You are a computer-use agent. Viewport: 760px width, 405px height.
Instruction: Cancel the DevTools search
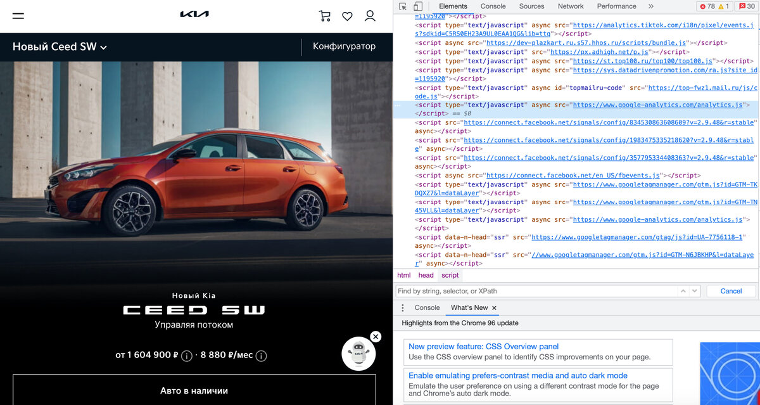tap(731, 291)
